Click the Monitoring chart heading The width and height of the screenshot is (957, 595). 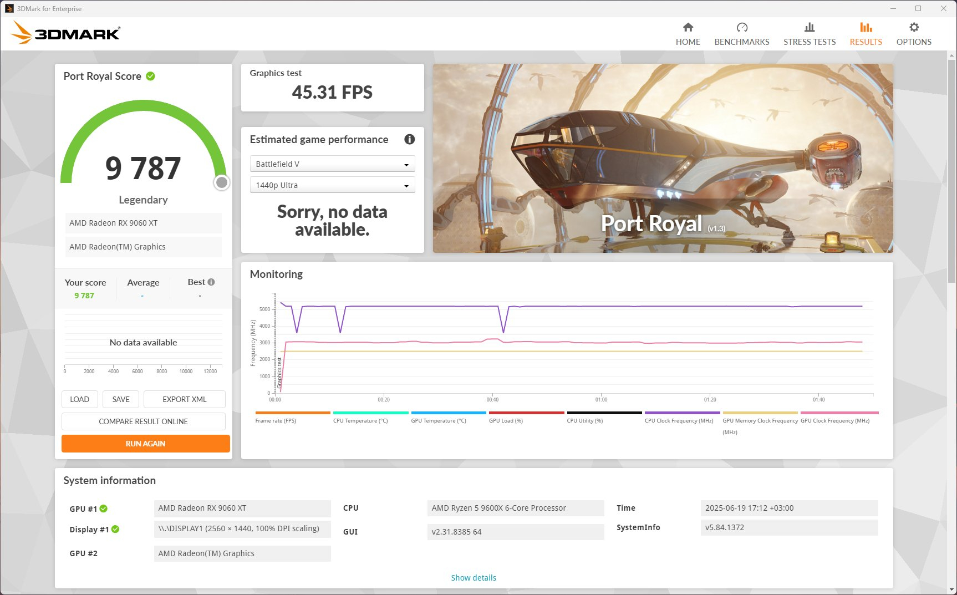[x=276, y=274]
